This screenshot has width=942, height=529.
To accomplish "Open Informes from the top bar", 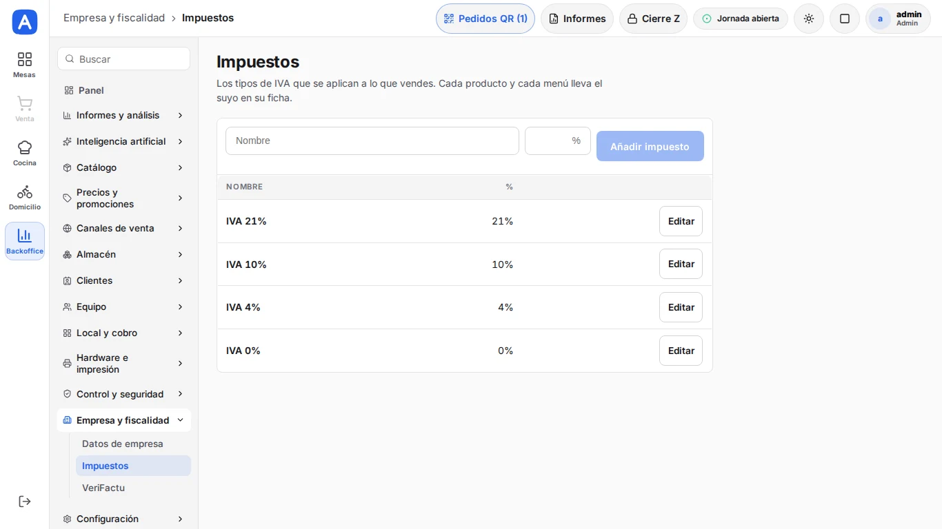I will [x=577, y=19].
